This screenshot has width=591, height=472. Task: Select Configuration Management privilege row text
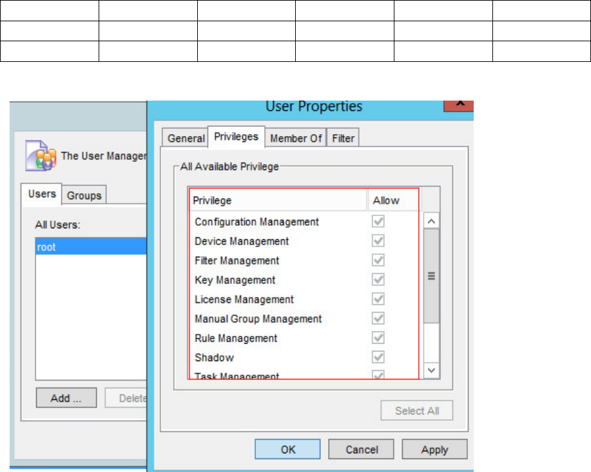coord(257,222)
